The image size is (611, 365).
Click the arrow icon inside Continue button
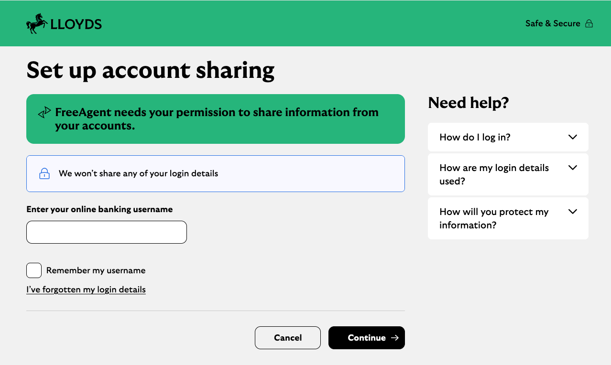pos(394,338)
